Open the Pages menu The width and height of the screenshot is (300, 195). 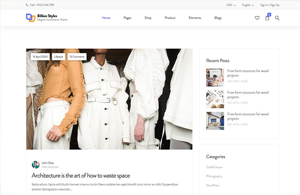[127, 18]
